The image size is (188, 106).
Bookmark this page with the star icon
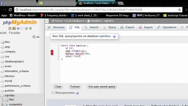point(179,10)
